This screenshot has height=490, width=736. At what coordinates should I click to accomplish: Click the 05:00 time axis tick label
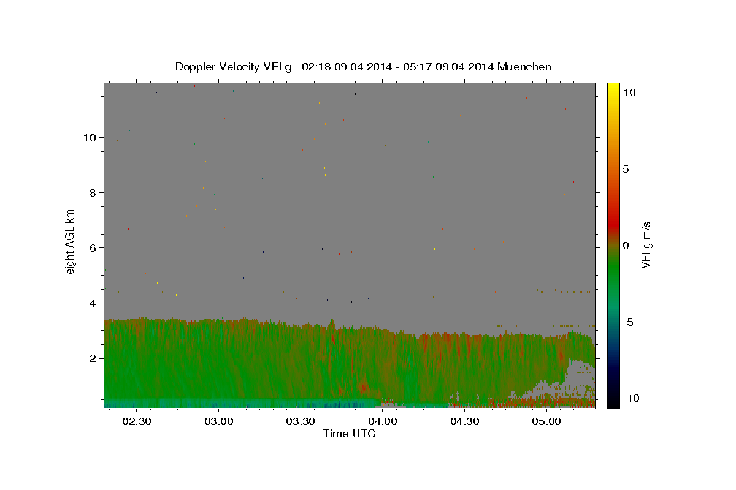pyautogui.click(x=546, y=421)
